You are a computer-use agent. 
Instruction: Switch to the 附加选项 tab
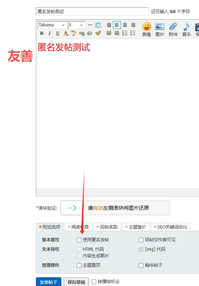click(x=50, y=227)
